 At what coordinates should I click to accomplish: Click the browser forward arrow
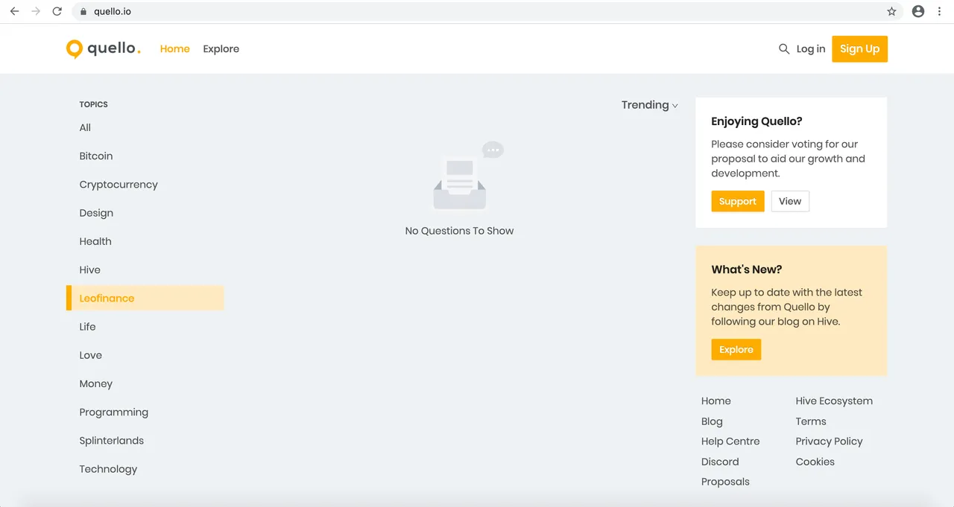(x=36, y=11)
